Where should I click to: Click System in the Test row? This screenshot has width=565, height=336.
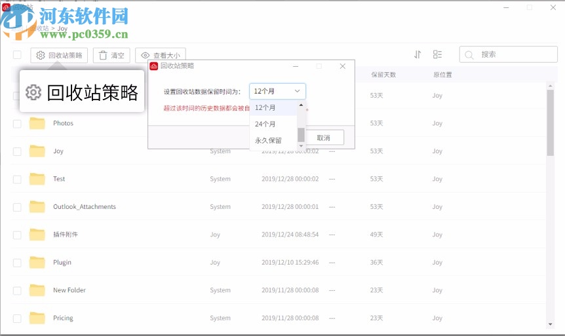point(220,179)
